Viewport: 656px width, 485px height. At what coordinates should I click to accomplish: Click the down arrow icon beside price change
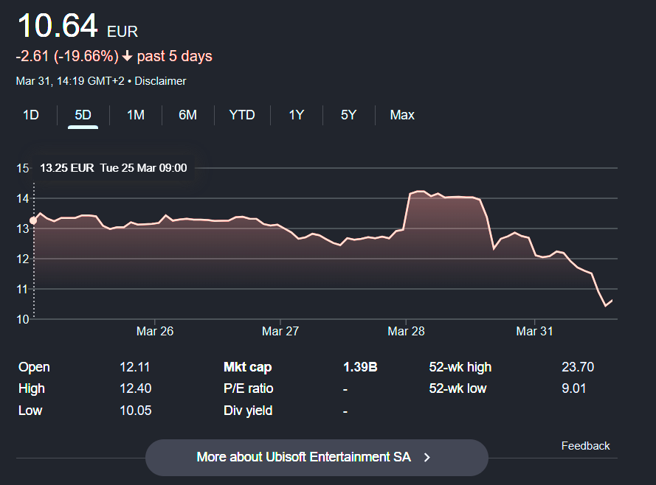coord(127,57)
